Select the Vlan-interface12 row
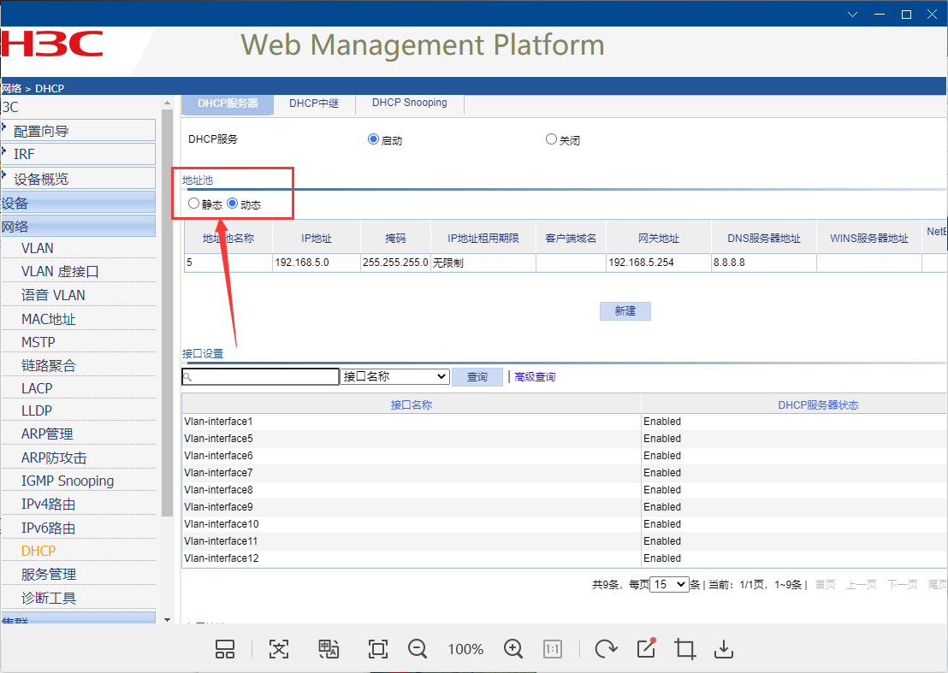948x673 pixels. [x=564, y=558]
